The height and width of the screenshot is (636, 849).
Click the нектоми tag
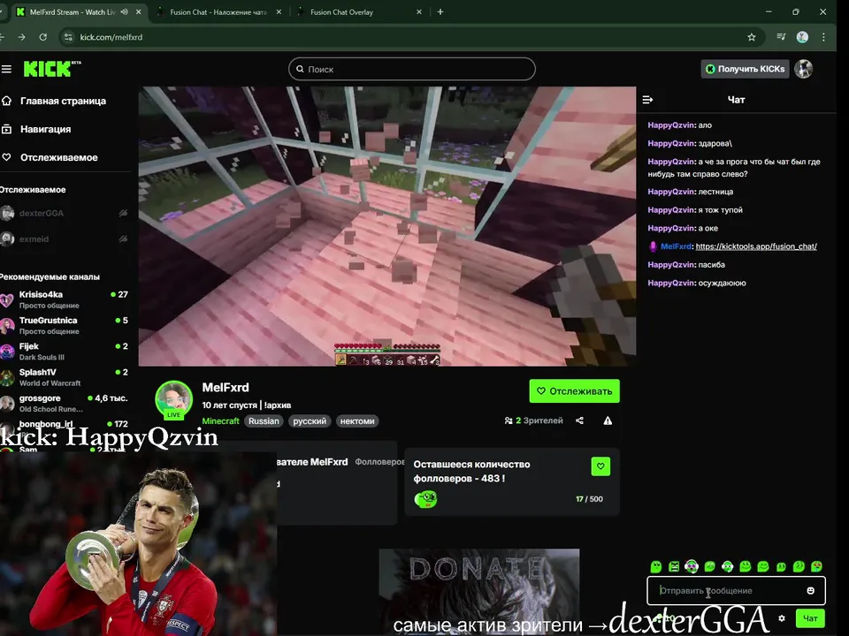(x=357, y=421)
